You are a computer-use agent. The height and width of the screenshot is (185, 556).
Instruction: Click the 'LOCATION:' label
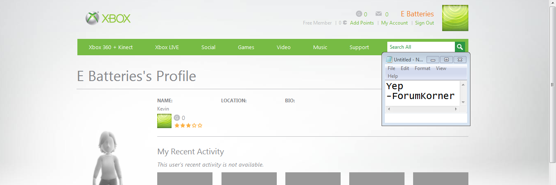(234, 101)
